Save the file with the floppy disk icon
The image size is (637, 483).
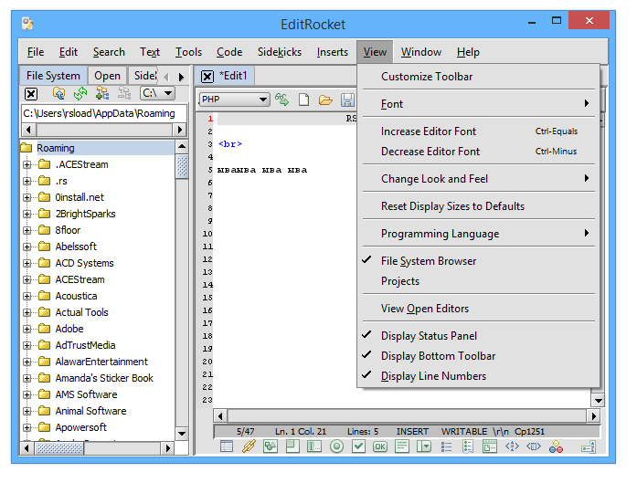pos(347,100)
